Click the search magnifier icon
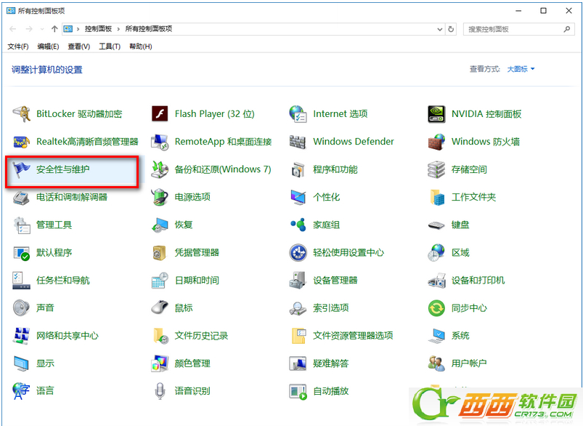 coord(566,29)
